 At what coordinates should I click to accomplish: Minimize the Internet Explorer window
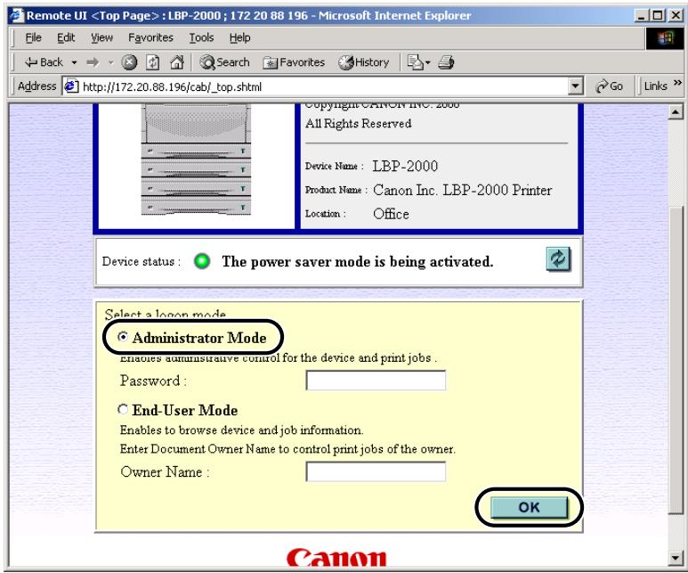pyautogui.click(x=642, y=16)
